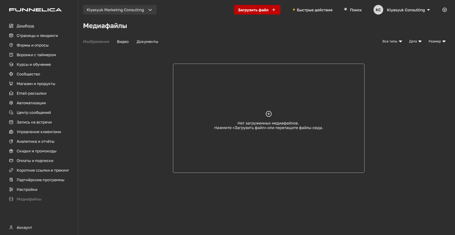Open the Все типы filter
The image size is (455, 235).
click(x=392, y=42)
